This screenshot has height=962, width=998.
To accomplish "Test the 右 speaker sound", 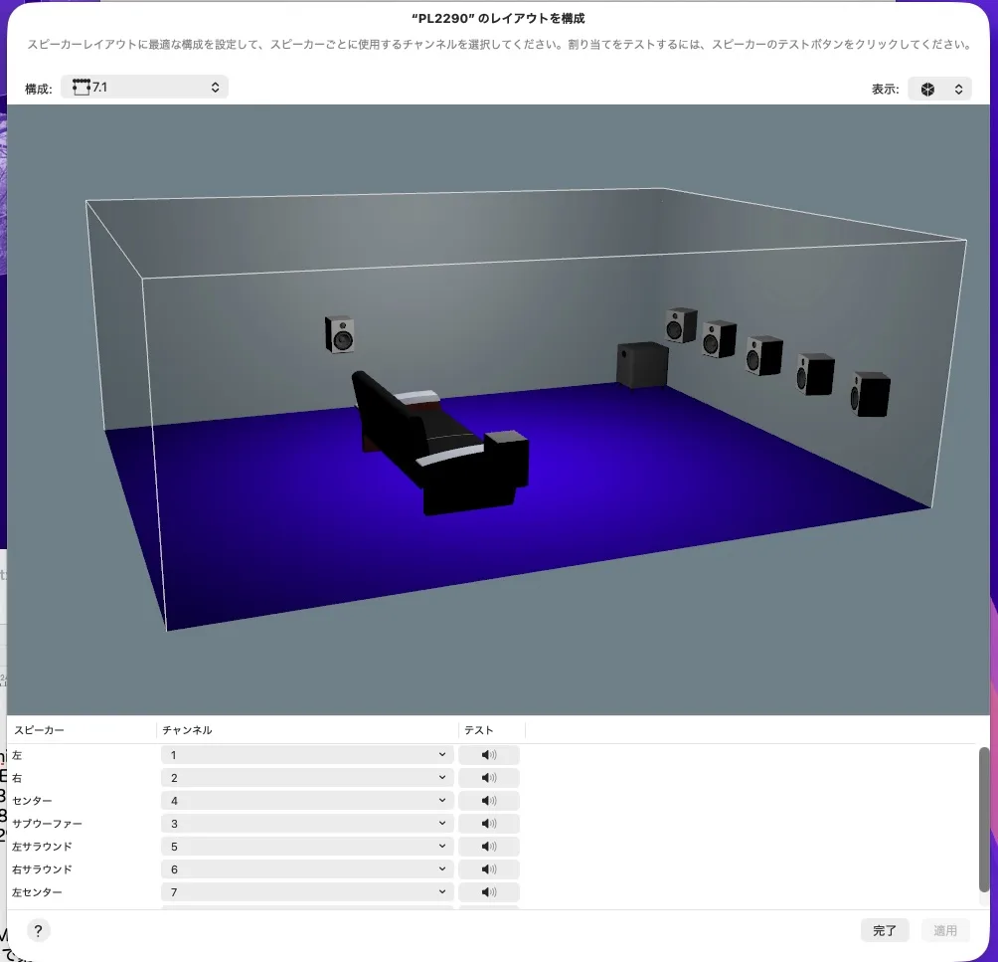I will [x=488, y=778].
